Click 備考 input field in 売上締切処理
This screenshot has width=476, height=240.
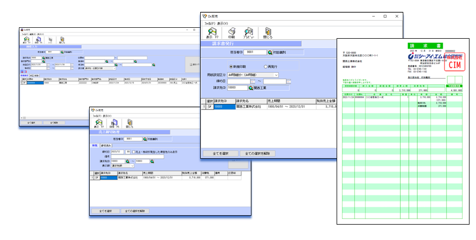pos(137,157)
